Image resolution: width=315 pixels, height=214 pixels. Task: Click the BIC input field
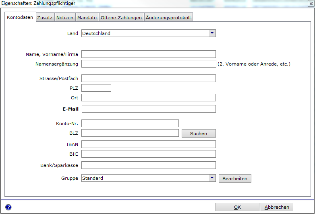pyautogui.click(x=149, y=154)
